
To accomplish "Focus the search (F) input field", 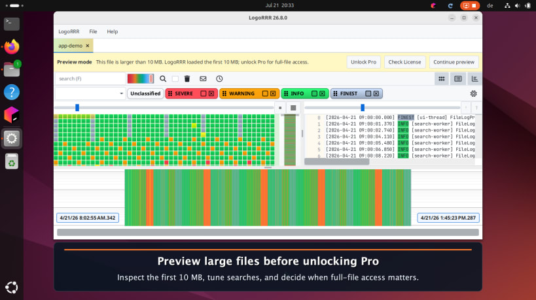I will coord(90,79).
